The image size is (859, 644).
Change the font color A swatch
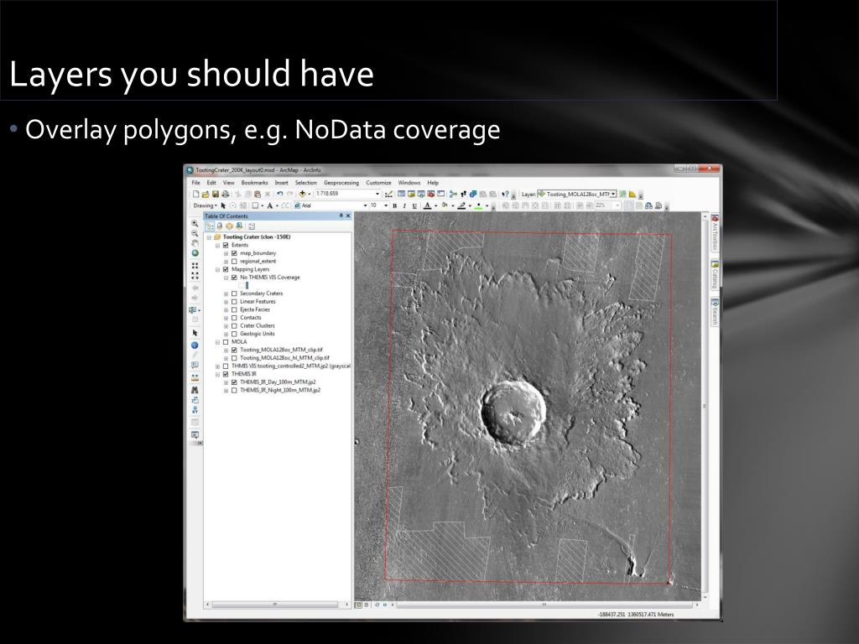[x=427, y=206]
